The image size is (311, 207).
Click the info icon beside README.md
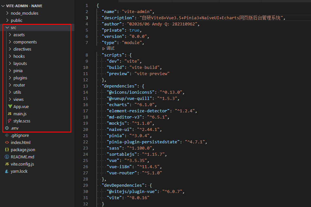7,157
